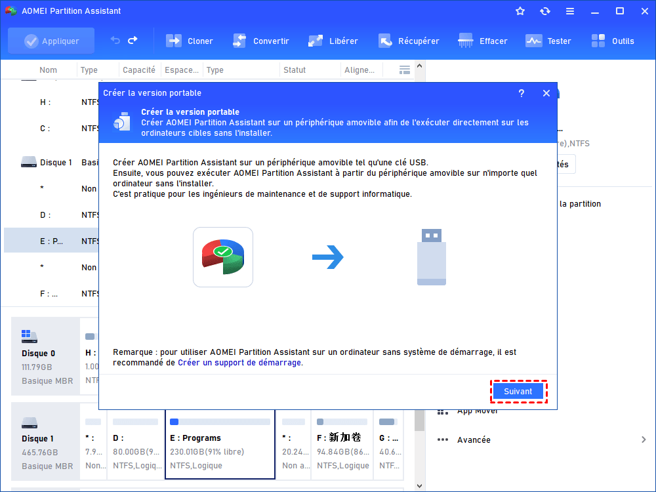Screen dimensions: 656x492
Task: Select the G: 40.6 partition block
Action: [389, 444]
